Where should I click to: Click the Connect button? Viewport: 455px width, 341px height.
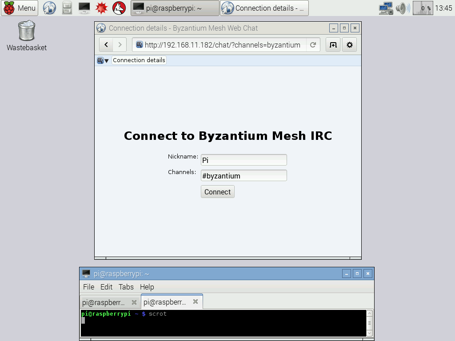(x=218, y=192)
